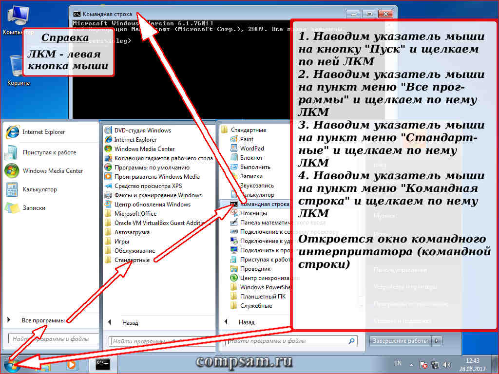Expand the Обслуживание folder
The image size is (499, 374).
pos(130,251)
